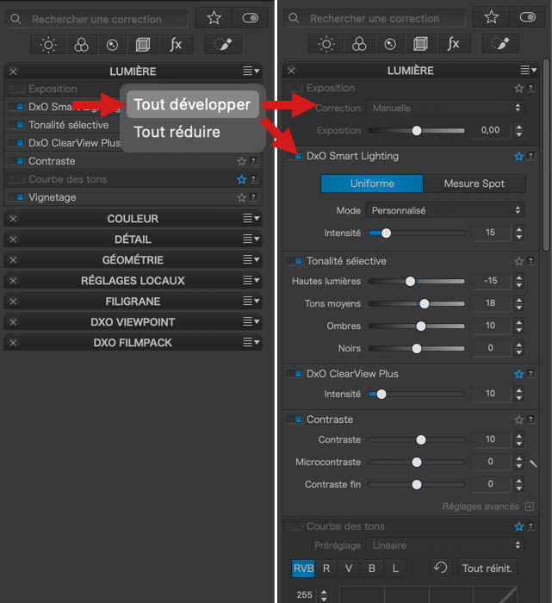The height and width of the screenshot is (603, 552).
Task: Click Tout réinit. button
Action: pyautogui.click(x=487, y=568)
